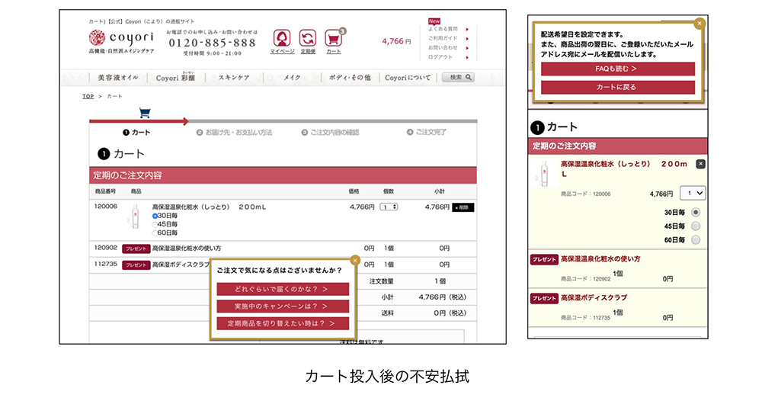The image size is (762, 398).
Task: Click the mobile 定期のご注文内容 section header
Action: [x=618, y=146]
